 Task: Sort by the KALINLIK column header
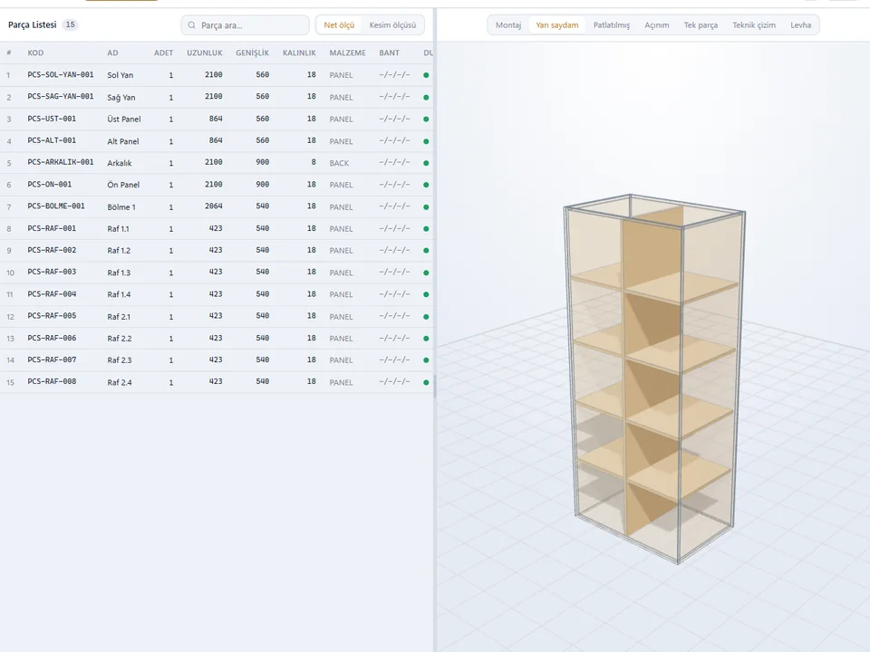pyautogui.click(x=299, y=53)
